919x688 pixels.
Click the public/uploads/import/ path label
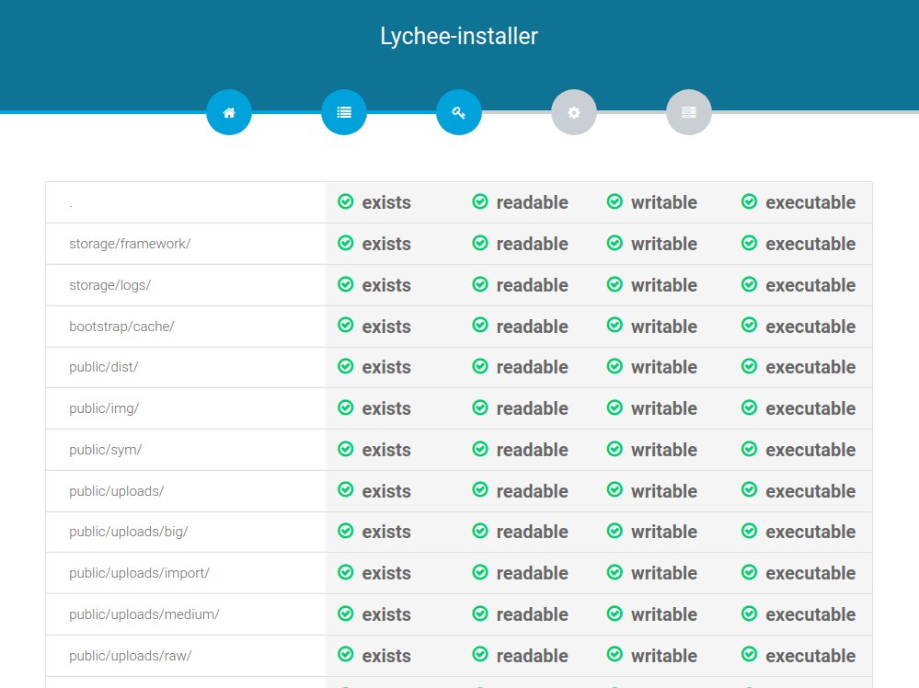point(138,573)
